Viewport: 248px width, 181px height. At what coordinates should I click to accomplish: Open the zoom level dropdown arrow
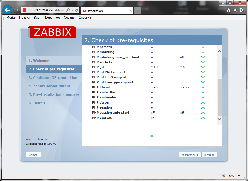239,176
